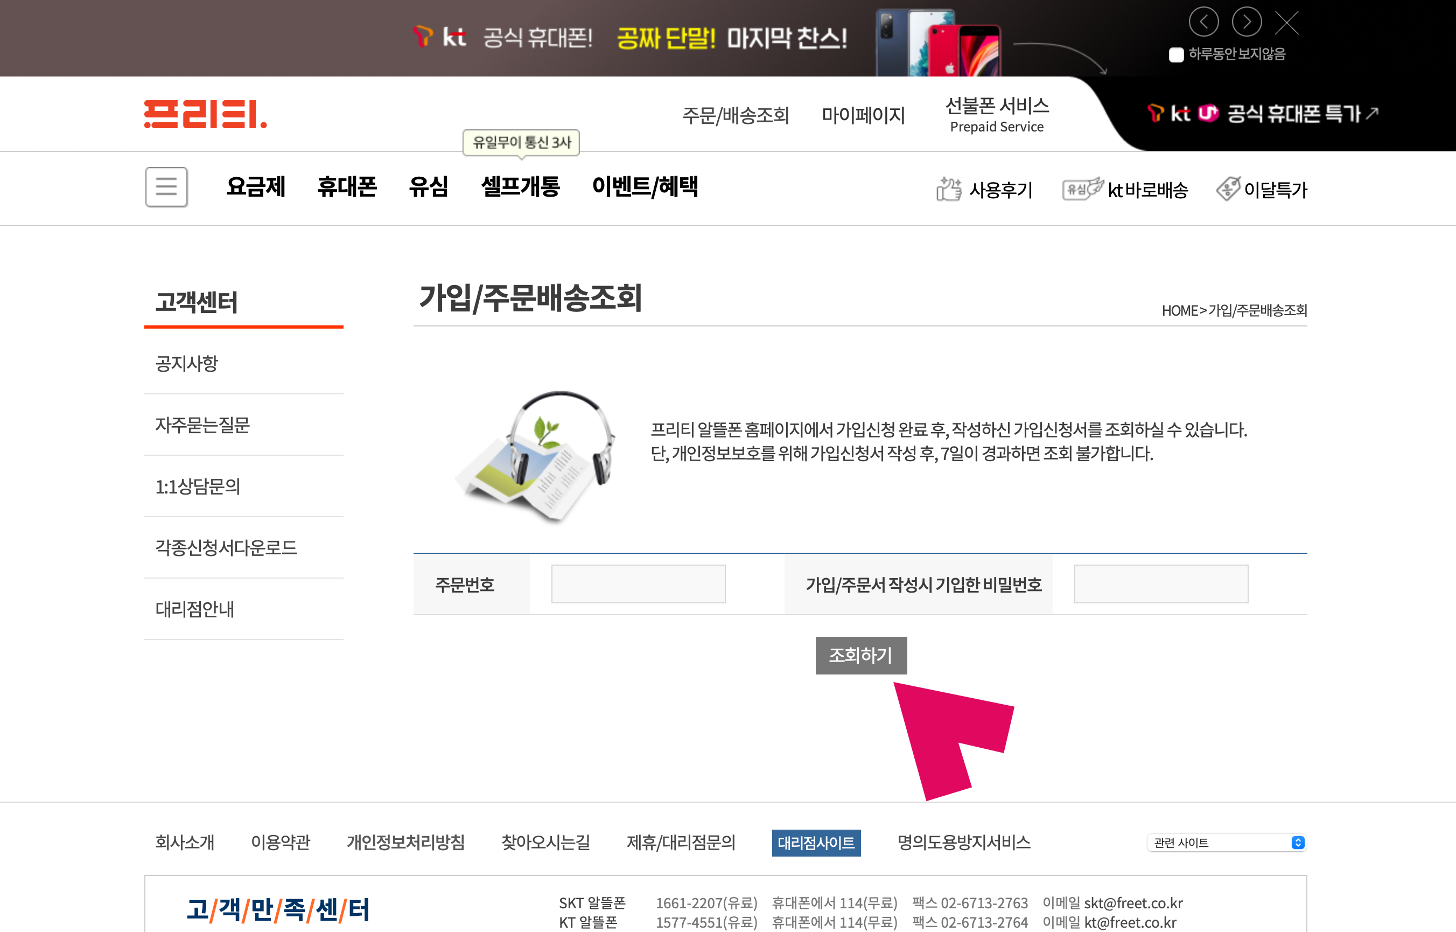Open 이달특가 monthly deals link

click(x=1262, y=190)
